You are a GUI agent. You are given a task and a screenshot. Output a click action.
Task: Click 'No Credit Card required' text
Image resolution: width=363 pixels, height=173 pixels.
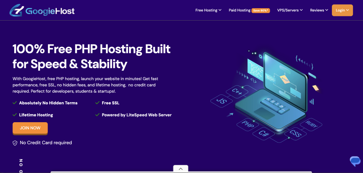click(x=46, y=142)
